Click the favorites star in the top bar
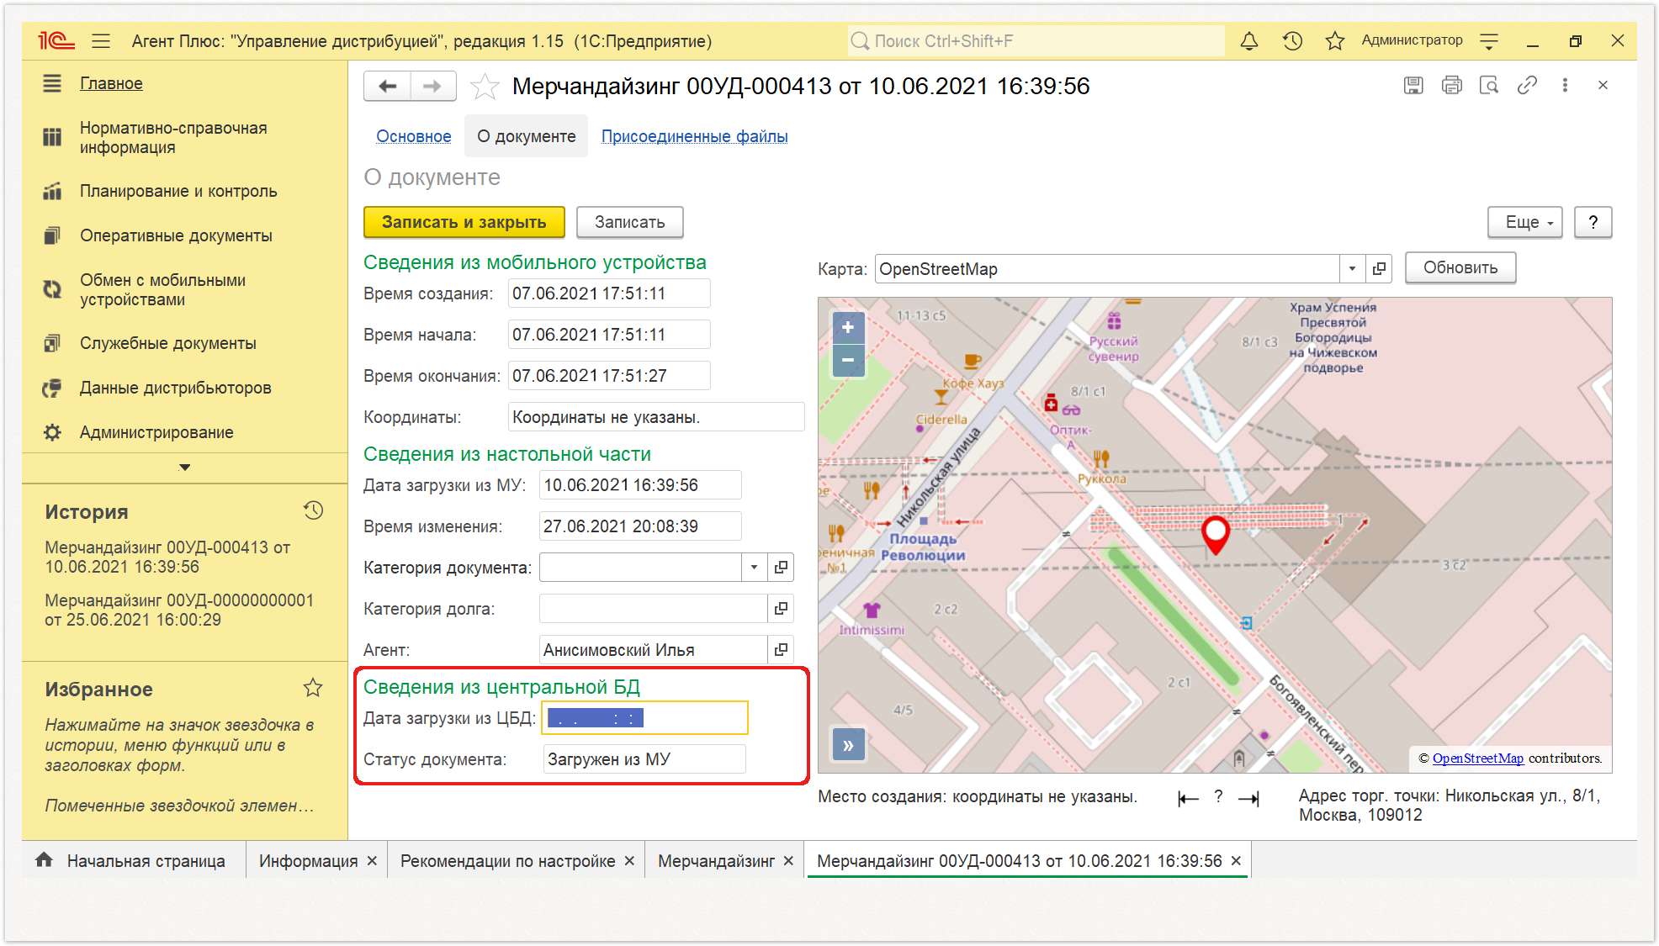1659x946 pixels. click(x=1334, y=40)
